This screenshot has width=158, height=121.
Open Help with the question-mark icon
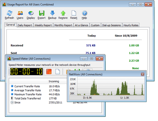[x=84, y=13]
